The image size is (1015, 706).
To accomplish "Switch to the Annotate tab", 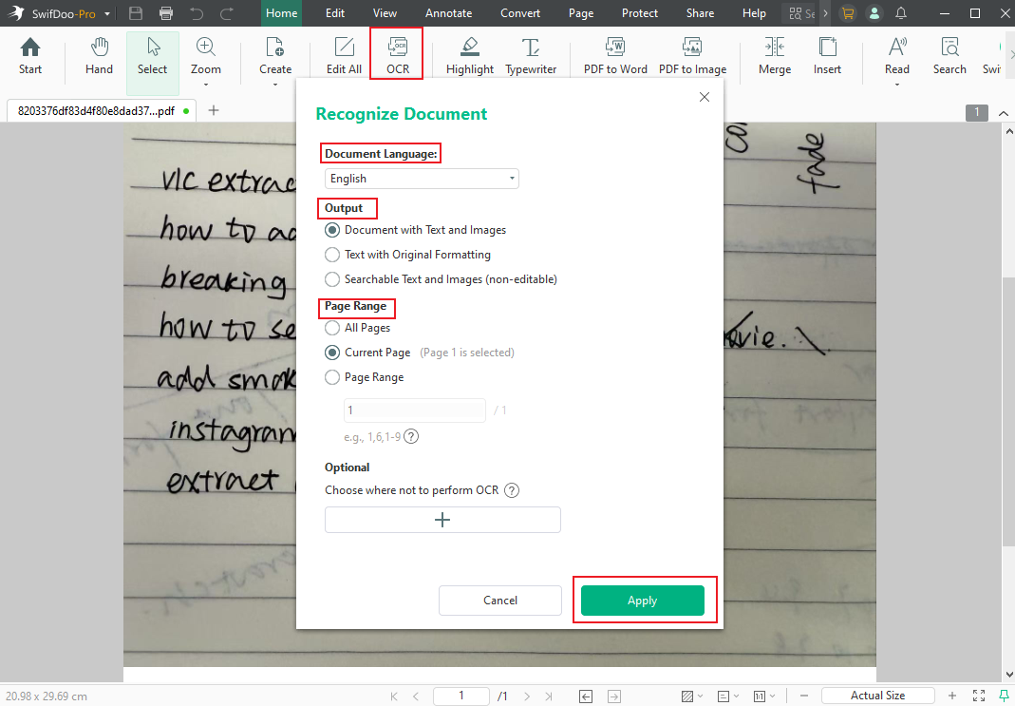I will tap(448, 13).
